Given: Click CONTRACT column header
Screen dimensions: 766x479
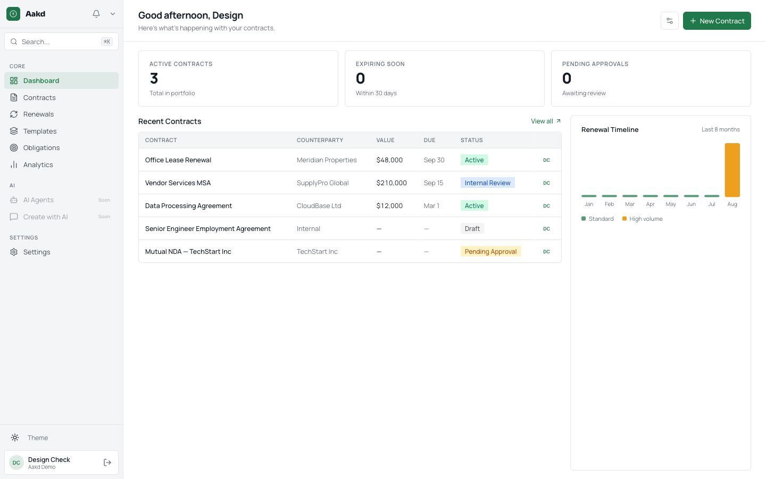Looking at the screenshot, I should pyautogui.click(x=161, y=141).
